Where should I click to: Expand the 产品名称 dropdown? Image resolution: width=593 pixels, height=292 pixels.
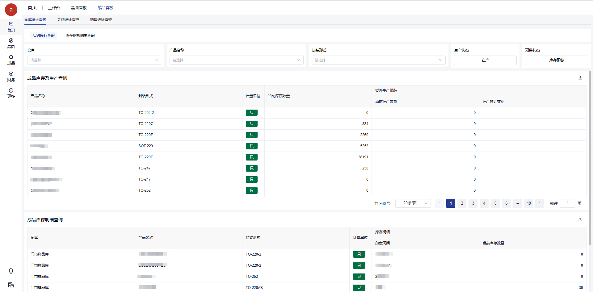pos(236,60)
